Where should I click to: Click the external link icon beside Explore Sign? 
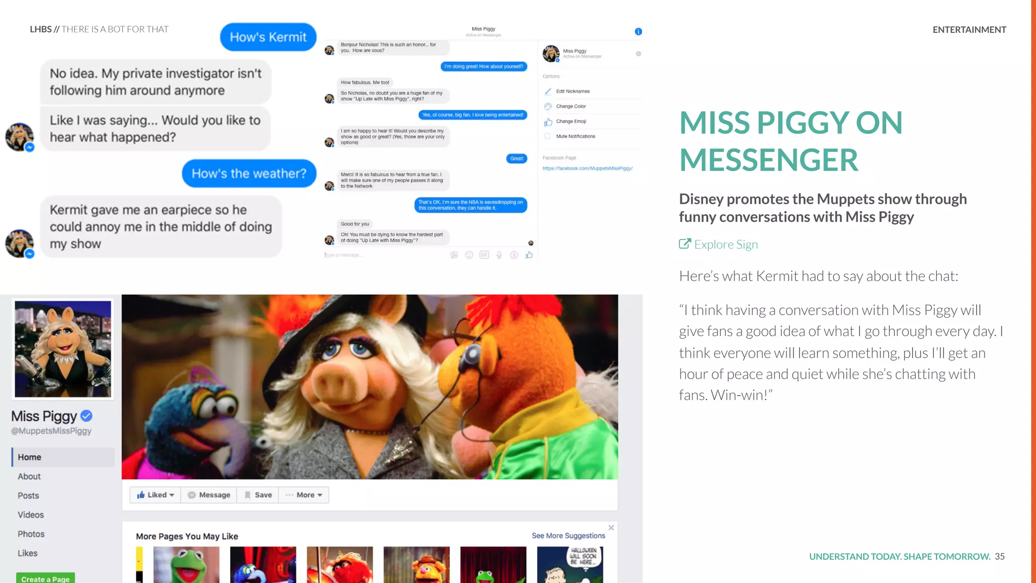684,244
